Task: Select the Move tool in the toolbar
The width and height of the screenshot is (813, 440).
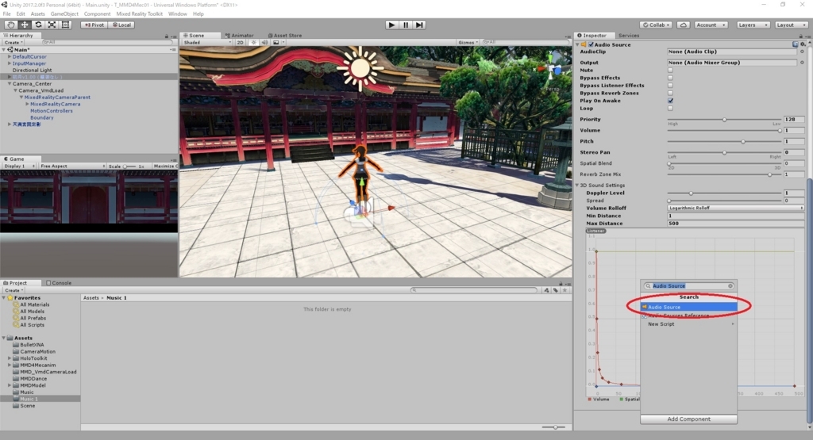Action: [x=25, y=25]
